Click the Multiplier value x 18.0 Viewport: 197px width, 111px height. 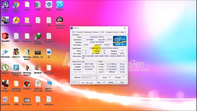89,67
